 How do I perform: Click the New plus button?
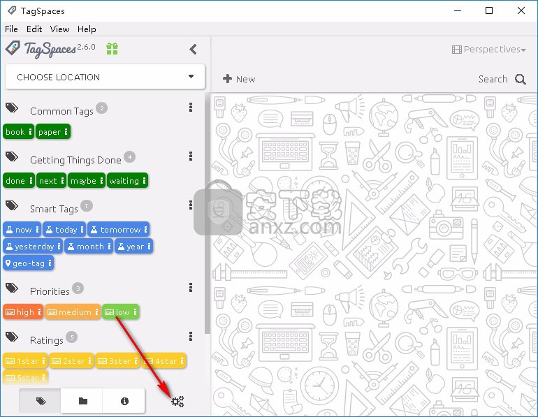tap(239, 79)
